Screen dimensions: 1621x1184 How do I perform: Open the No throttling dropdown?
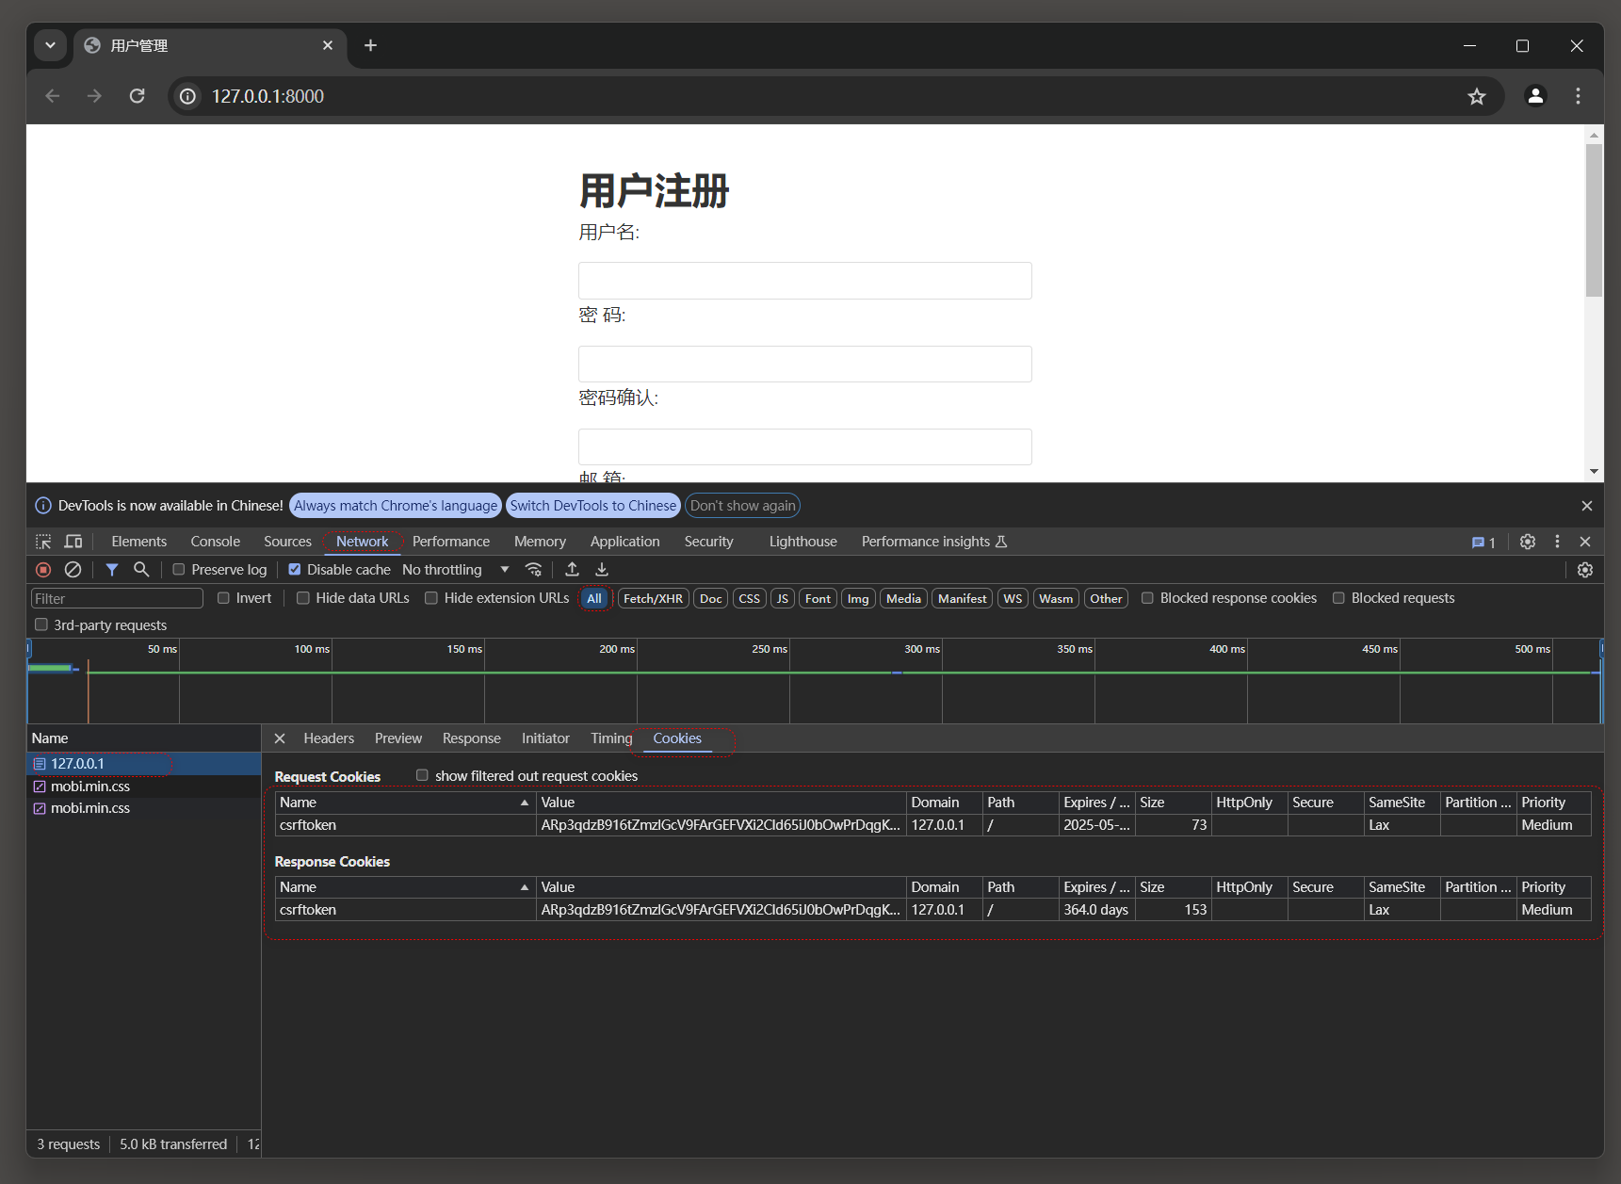pyautogui.click(x=456, y=570)
